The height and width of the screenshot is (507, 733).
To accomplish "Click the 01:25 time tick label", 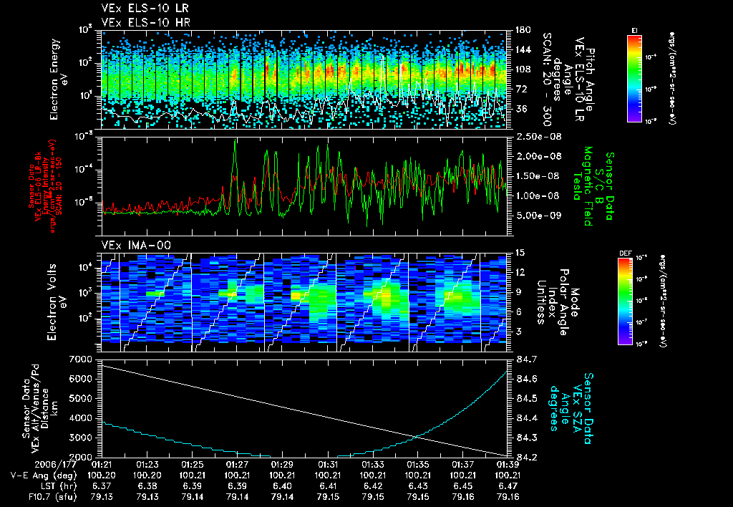I will point(192,465).
